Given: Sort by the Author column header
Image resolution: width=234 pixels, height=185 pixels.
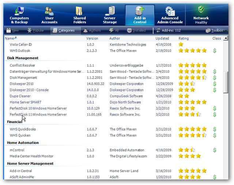Looking at the screenshot, I should pyautogui.click(x=114, y=38).
